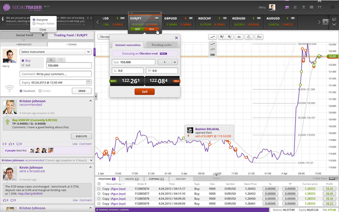Viewport: 339px width, 212px height.
Task: Collapse Kristen Johnson's recommended post
Action: click(x=91, y=101)
